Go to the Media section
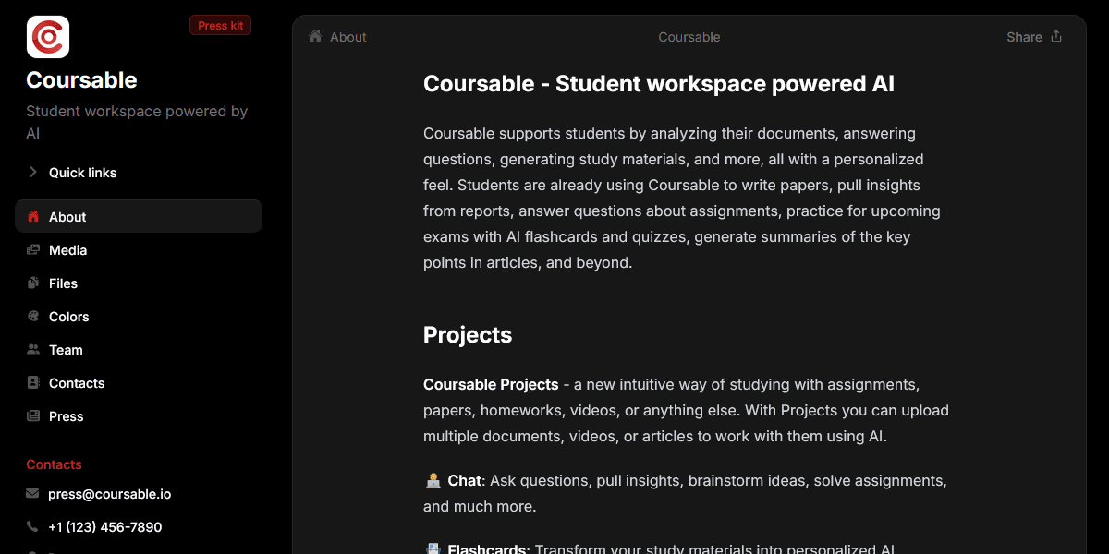Viewport: 1109px width, 554px height. pos(67,250)
